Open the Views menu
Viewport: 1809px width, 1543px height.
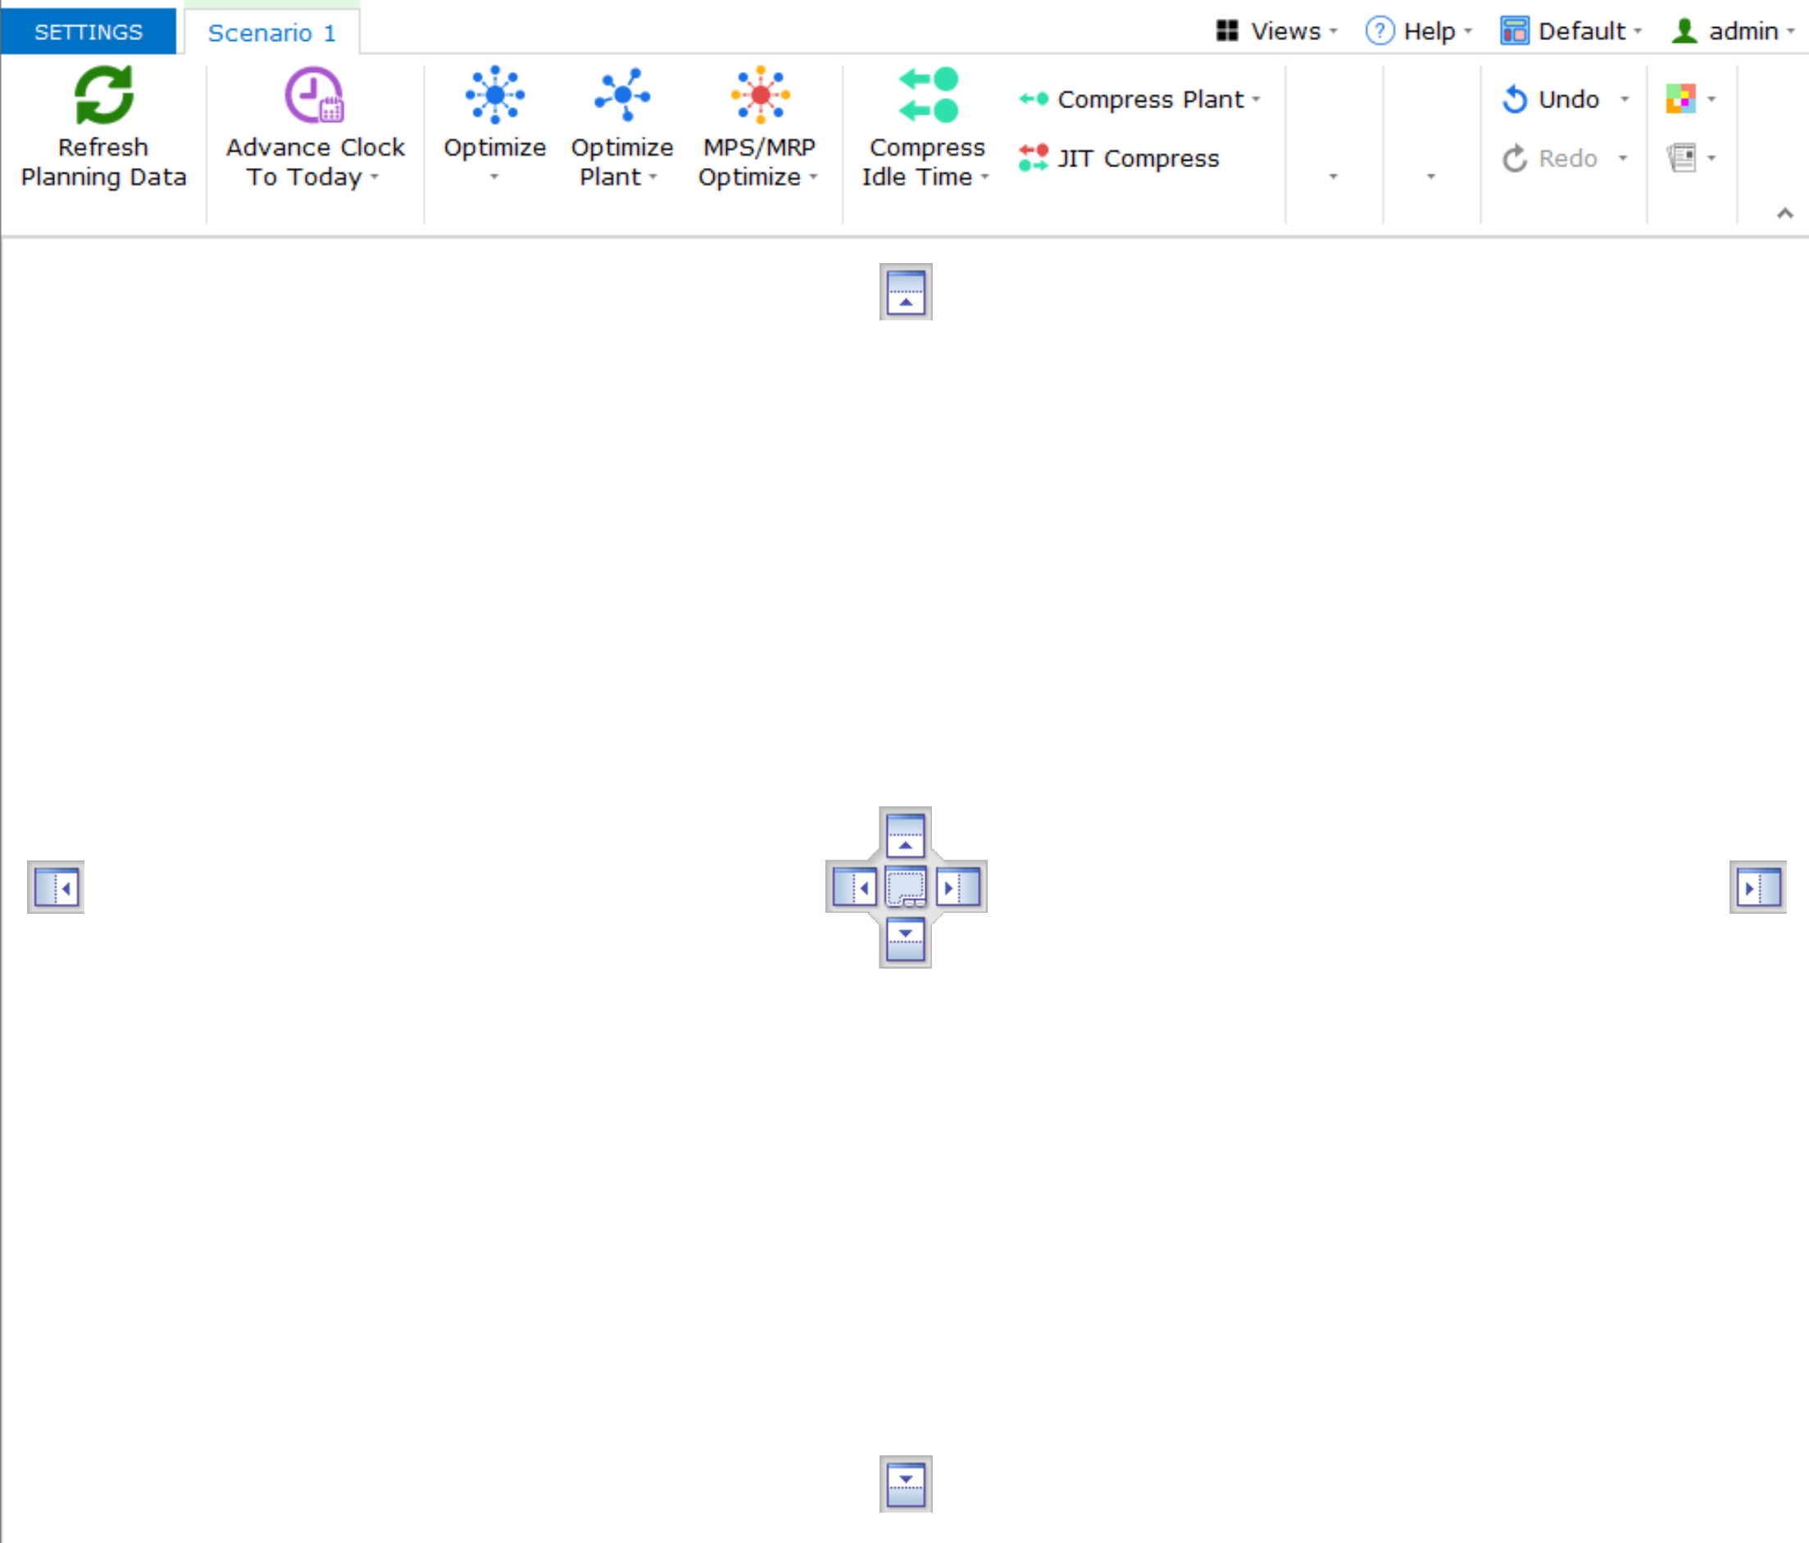(1276, 31)
